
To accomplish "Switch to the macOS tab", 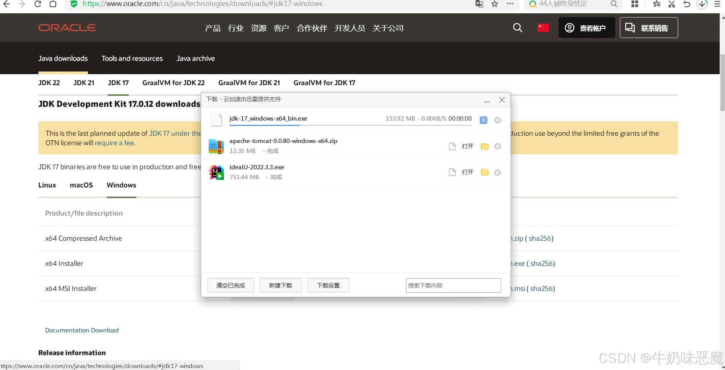I will pos(81,185).
